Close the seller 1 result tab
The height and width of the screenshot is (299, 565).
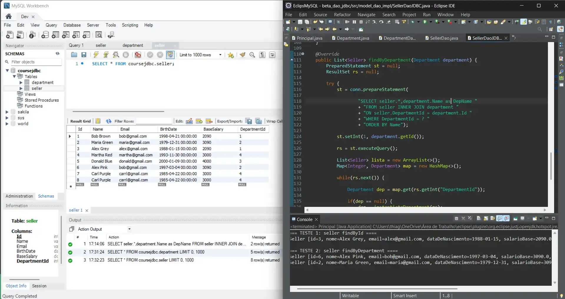[87, 210]
